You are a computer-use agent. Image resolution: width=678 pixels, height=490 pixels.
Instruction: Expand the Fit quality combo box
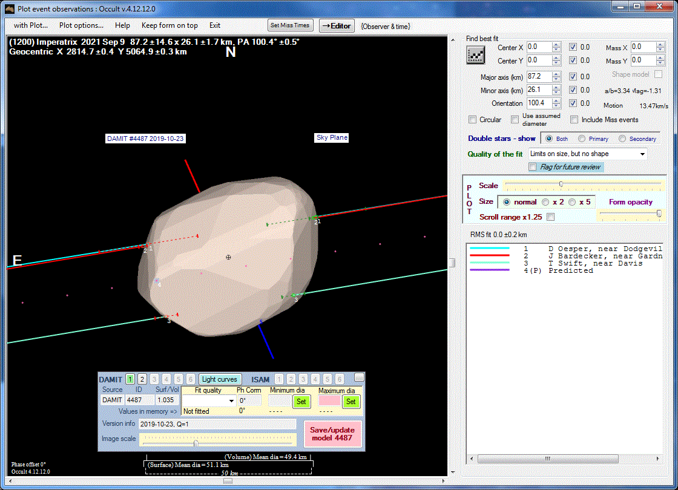231,400
